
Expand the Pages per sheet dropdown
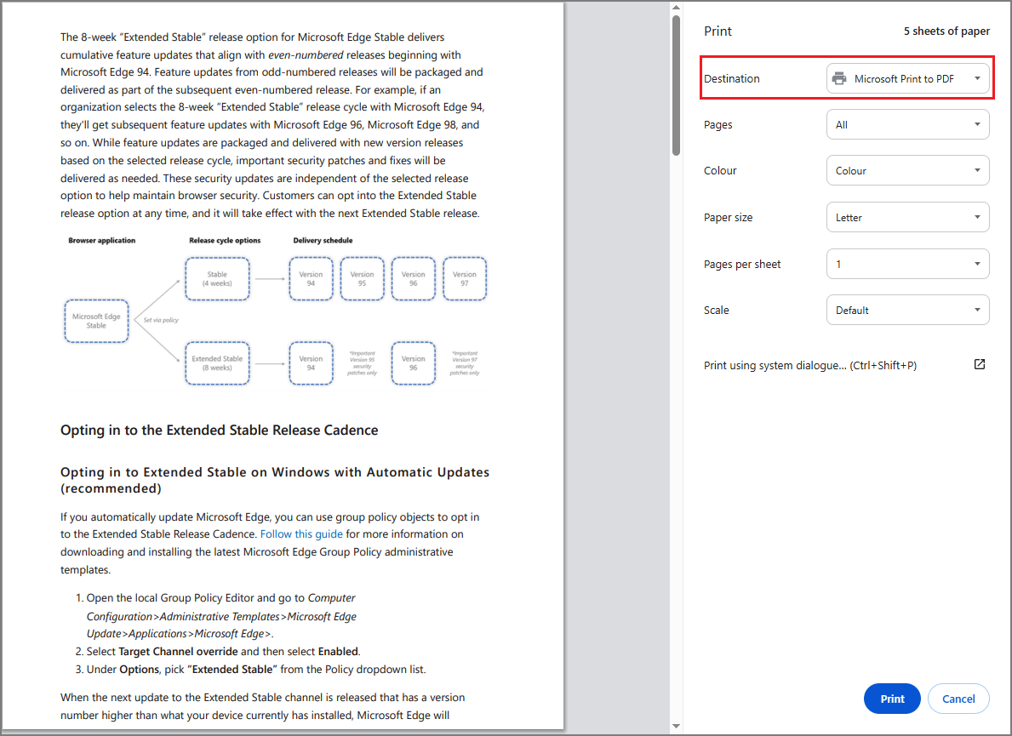tap(907, 264)
